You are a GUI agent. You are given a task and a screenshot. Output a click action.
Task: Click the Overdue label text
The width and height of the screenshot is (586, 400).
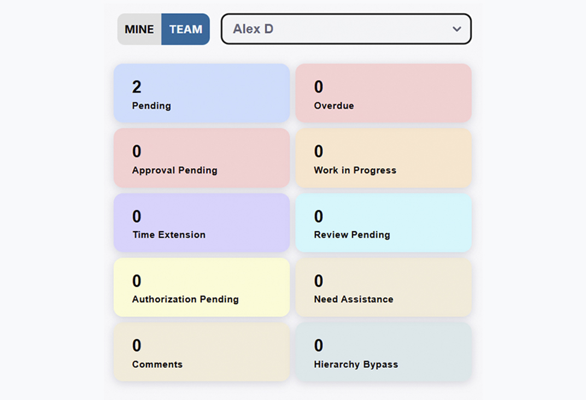[333, 106]
